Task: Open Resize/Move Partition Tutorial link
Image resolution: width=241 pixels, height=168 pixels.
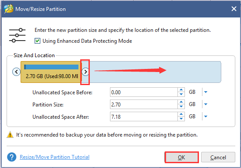Action: pos(55,157)
